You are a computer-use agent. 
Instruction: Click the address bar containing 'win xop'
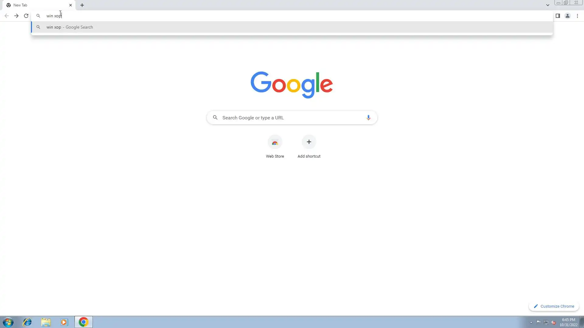(x=292, y=16)
